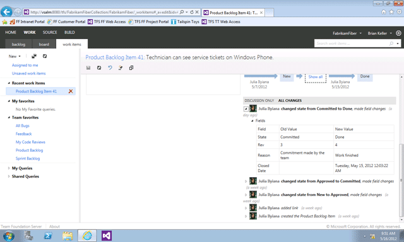Refresh the left navigation pane icon
This screenshot has width=404, height=242.
[45, 56]
